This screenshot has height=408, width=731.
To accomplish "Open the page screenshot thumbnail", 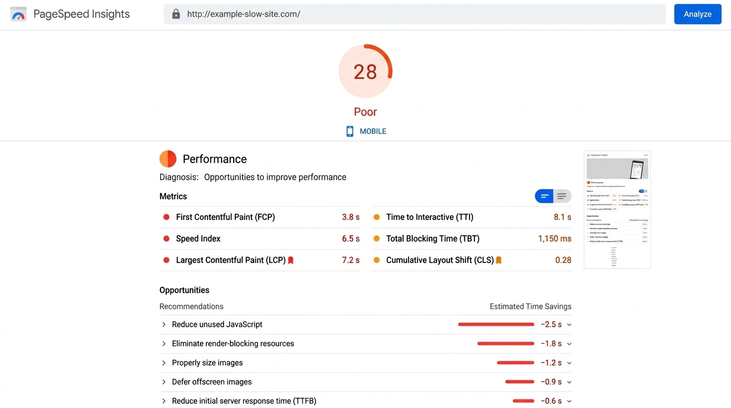I will [617, 210].
